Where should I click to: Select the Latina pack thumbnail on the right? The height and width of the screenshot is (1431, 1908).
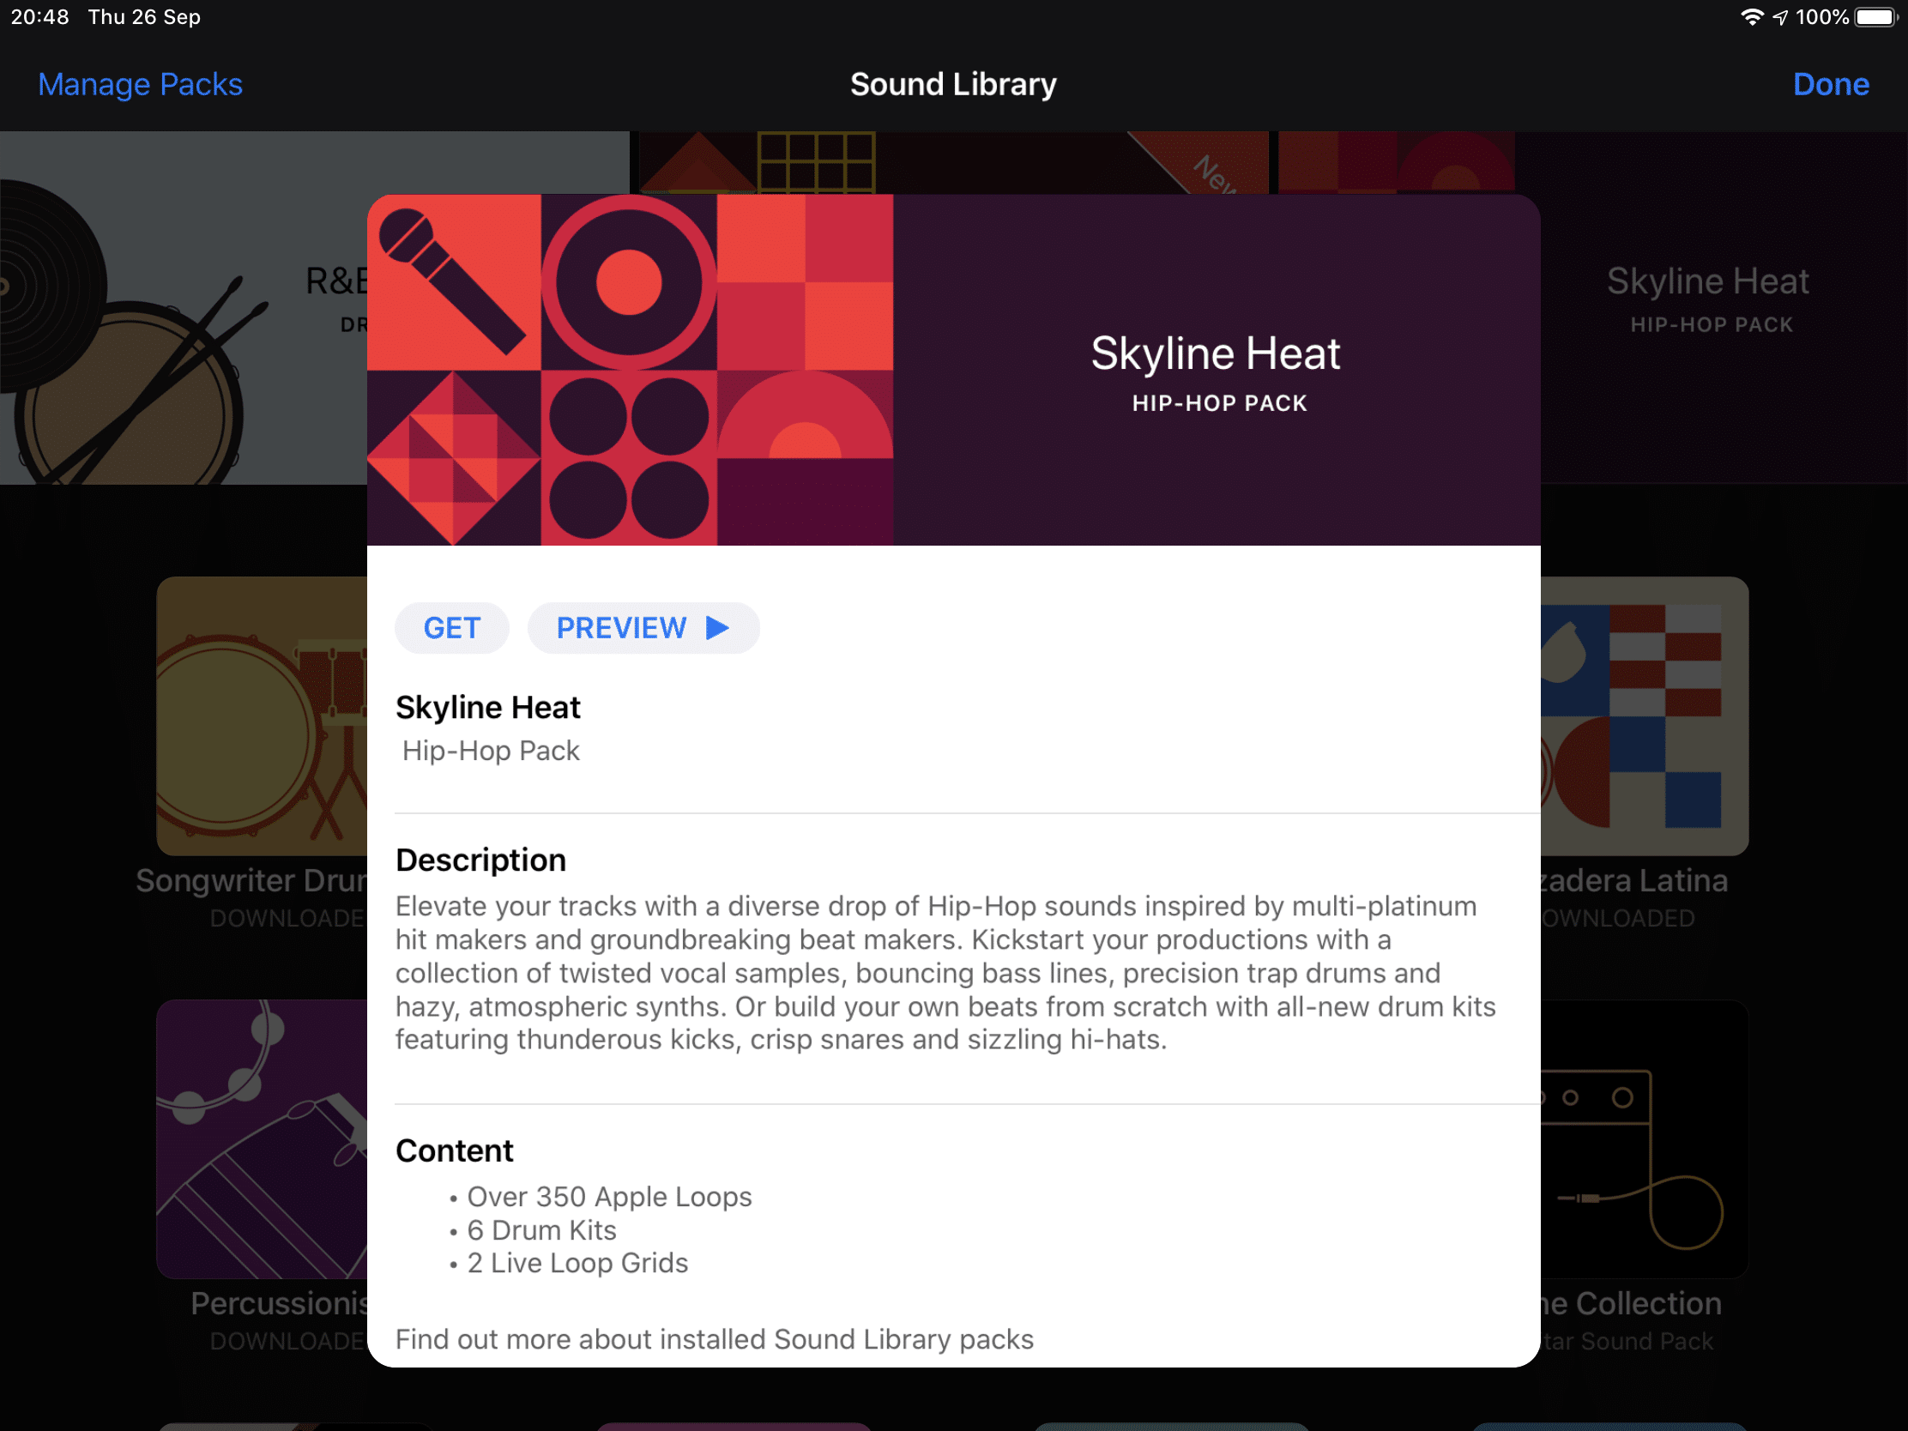(x=1644, y=716)
